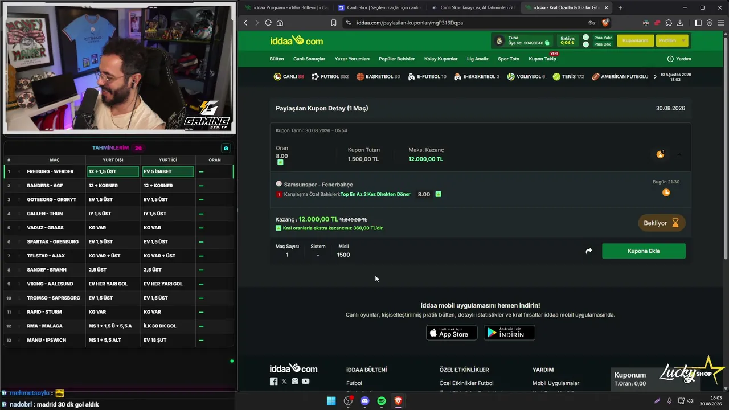
Task: Click the iddaa.com logo in header
Action: pyautogui.click(x=296, y=41)
